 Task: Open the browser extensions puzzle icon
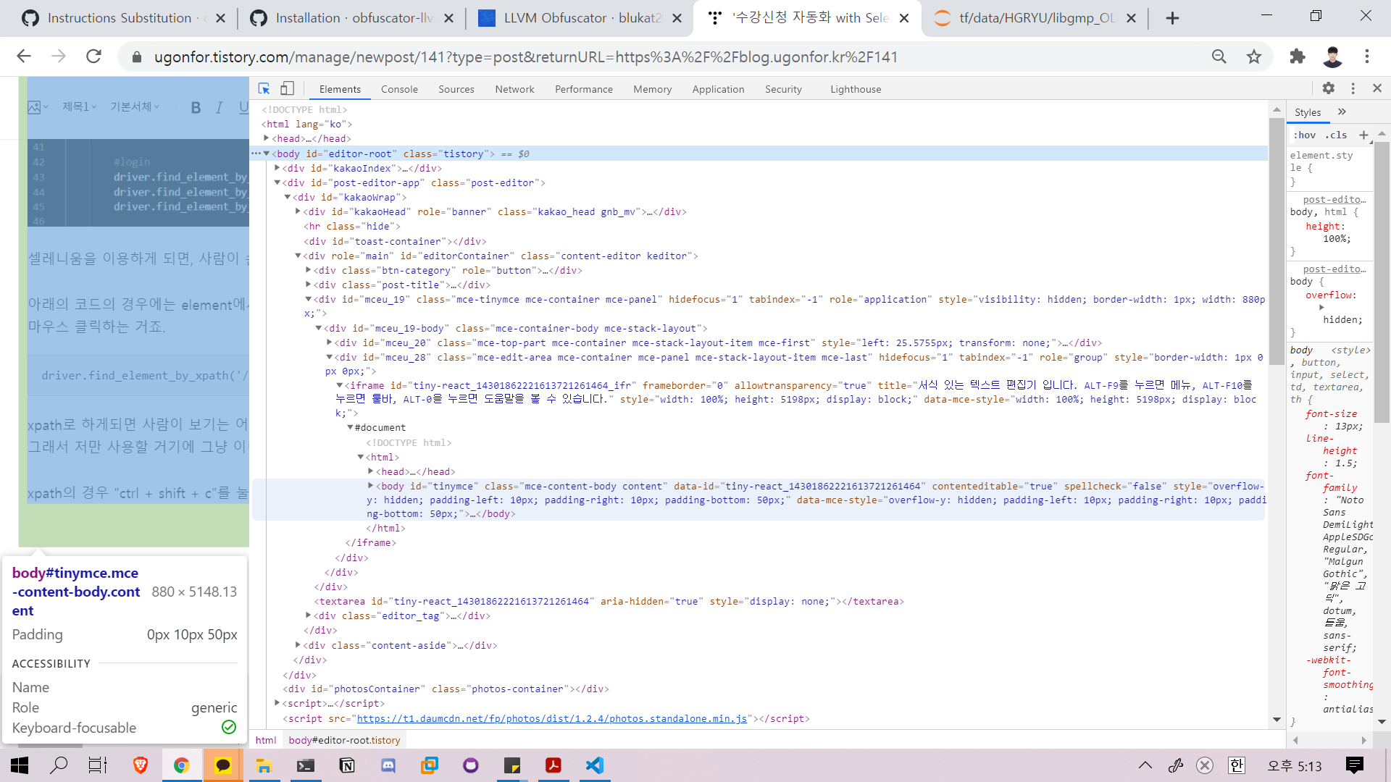click(1298, 56)
